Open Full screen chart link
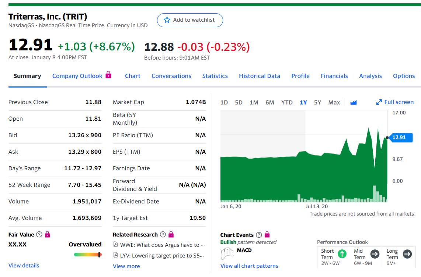The image size is (421, 277). (x=399, y=102)
